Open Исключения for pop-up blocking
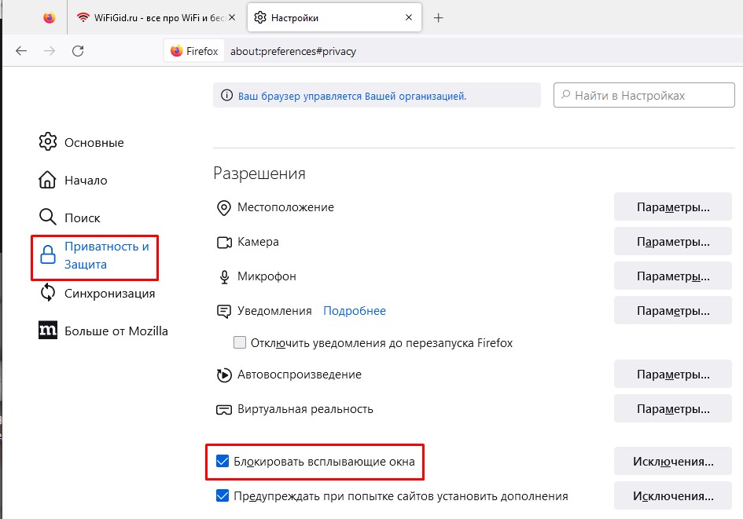Image resolution: width=743 pixels, height=519 pixels. pos(673,461)
